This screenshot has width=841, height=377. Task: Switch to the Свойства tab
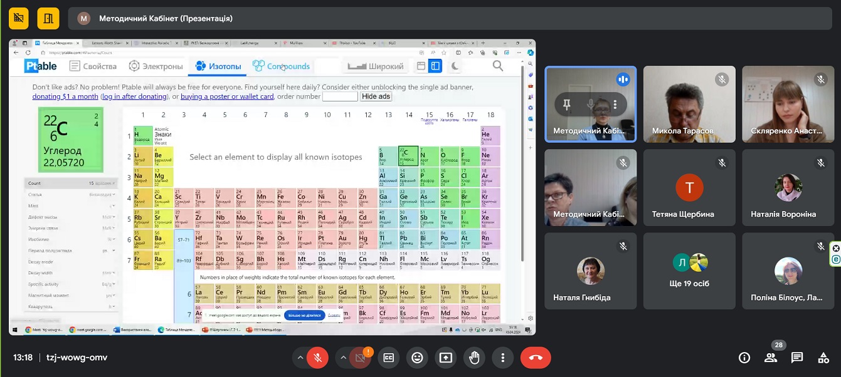click(x=93, y=66)
